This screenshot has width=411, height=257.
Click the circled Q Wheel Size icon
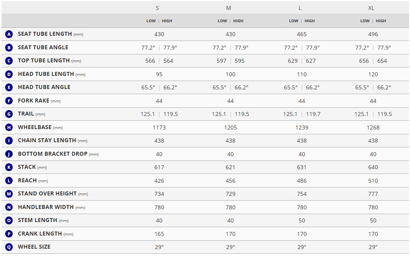(9, 247)
